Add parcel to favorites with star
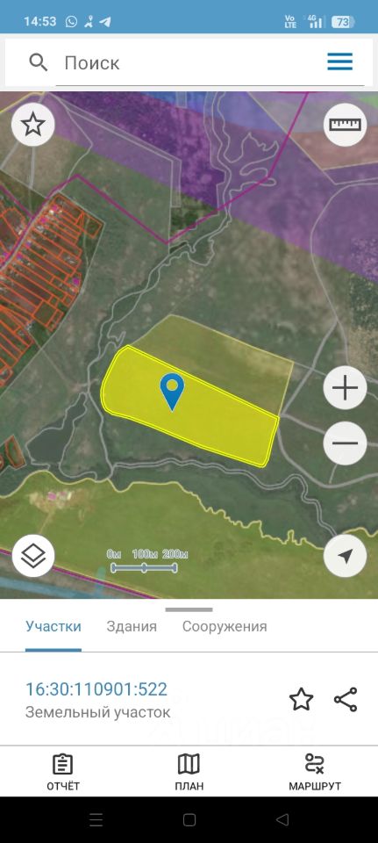 tap(301, 700)
